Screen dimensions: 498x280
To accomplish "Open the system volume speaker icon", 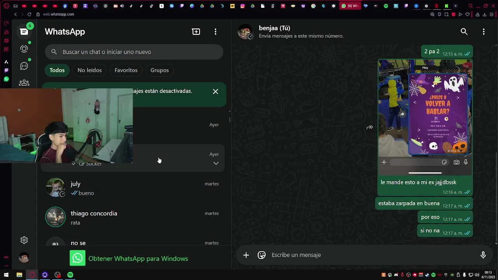I will click(x=477, y=275).
